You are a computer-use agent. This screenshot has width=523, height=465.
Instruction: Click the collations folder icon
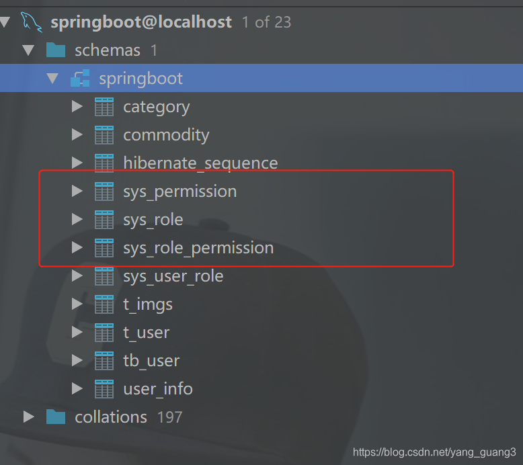tap(56, 417)
